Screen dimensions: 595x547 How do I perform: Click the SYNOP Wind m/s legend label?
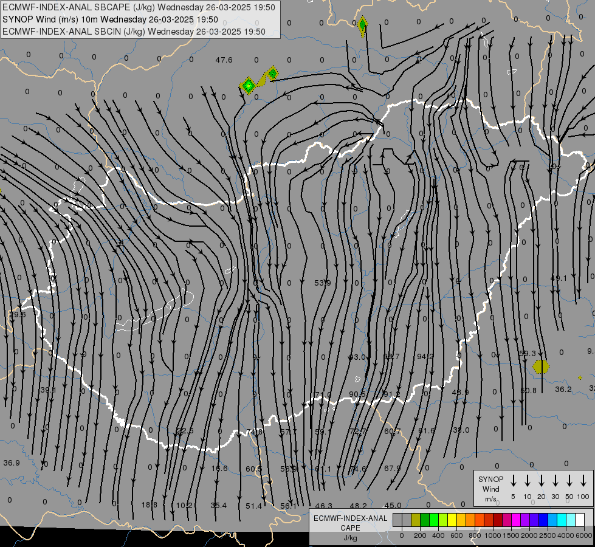490,489
